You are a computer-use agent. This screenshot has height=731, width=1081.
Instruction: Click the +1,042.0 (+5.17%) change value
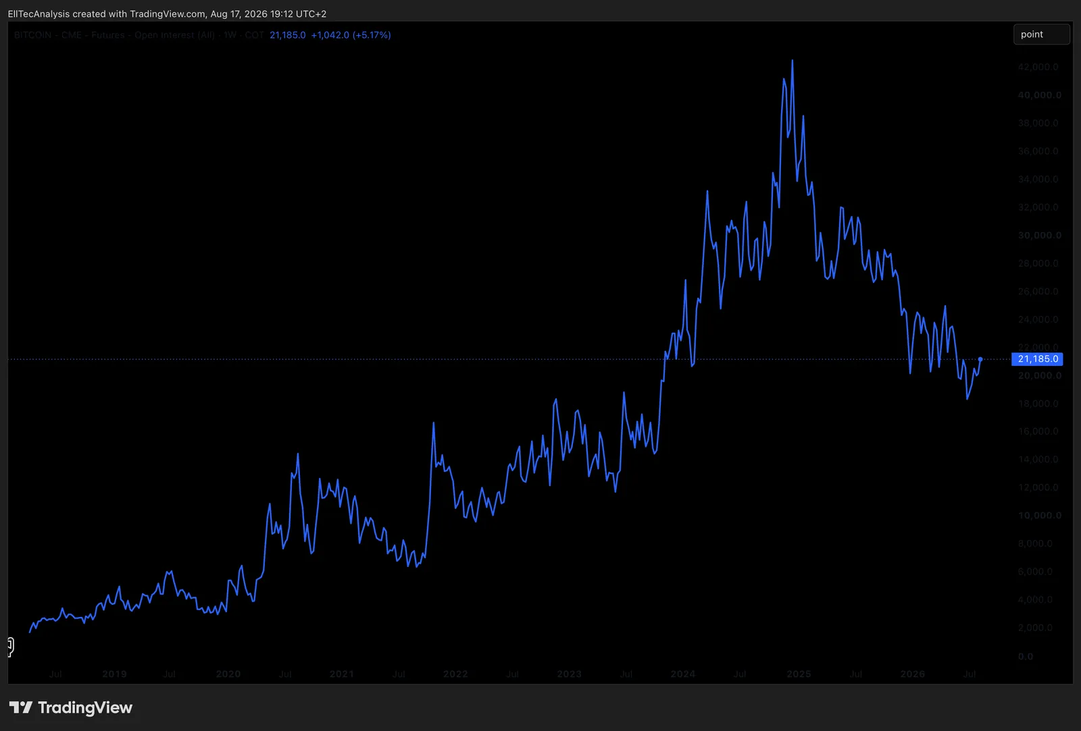click(351, 35)
